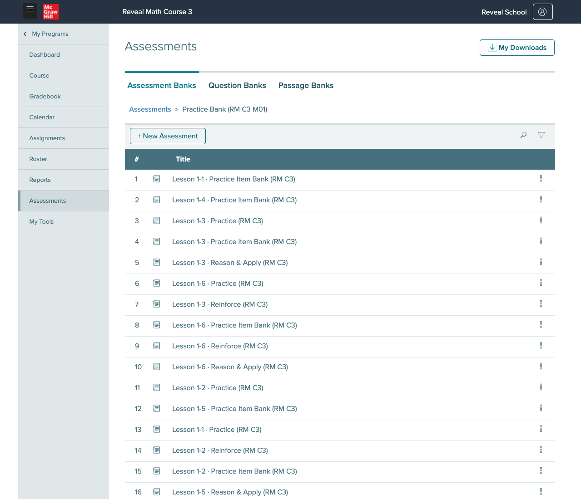Open kebab menu for Lesson 1-6 Practice (RM C3)
The width and height of the screenshot is (581, 499).
pos(541,283)
